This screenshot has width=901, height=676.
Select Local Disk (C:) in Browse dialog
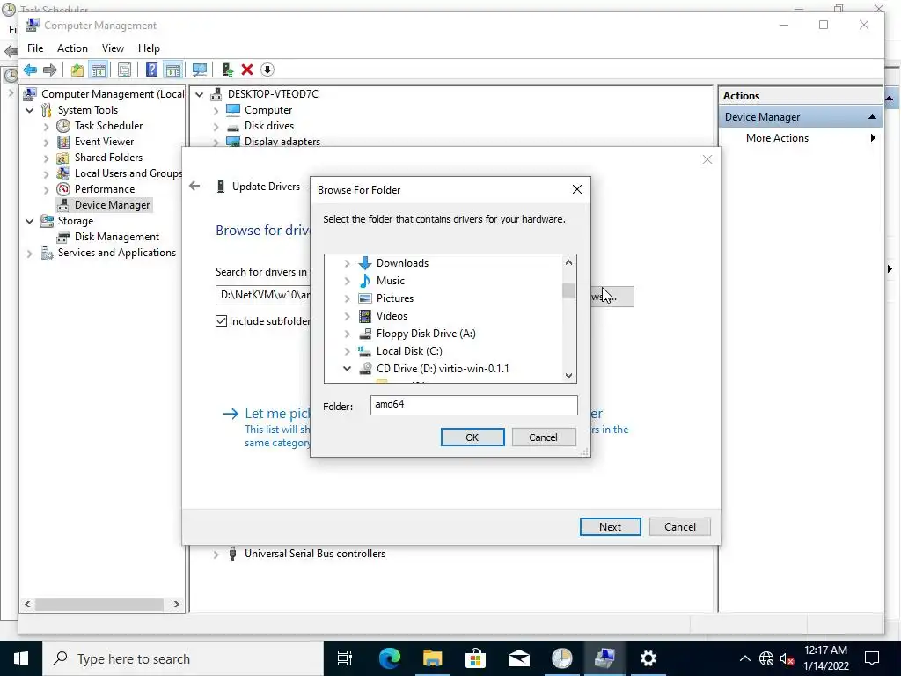pyautogui.click(x=409, y=351)
